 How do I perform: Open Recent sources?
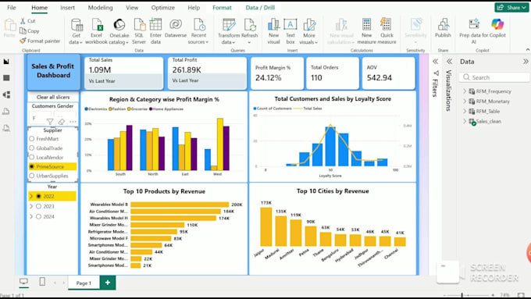[198, 30]
